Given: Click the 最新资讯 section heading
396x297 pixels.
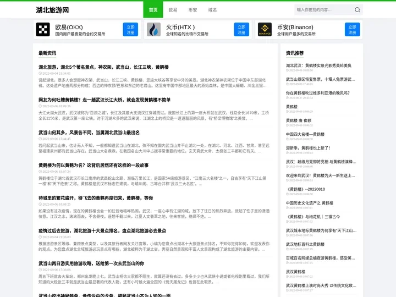Looking at the screenshot, I should [47, 53].
